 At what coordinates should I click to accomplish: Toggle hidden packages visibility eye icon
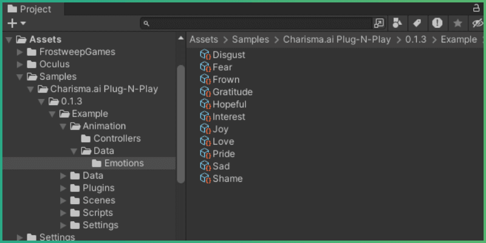click(477, 23)
